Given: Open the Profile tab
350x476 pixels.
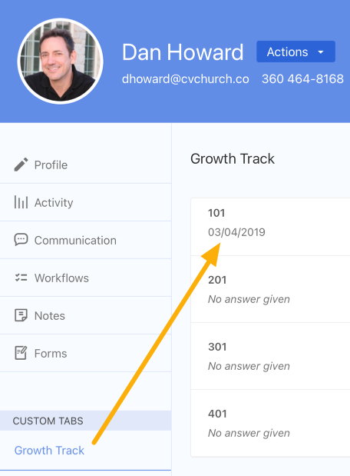Looking at the screenshot, I should click(x=85, y=165).
